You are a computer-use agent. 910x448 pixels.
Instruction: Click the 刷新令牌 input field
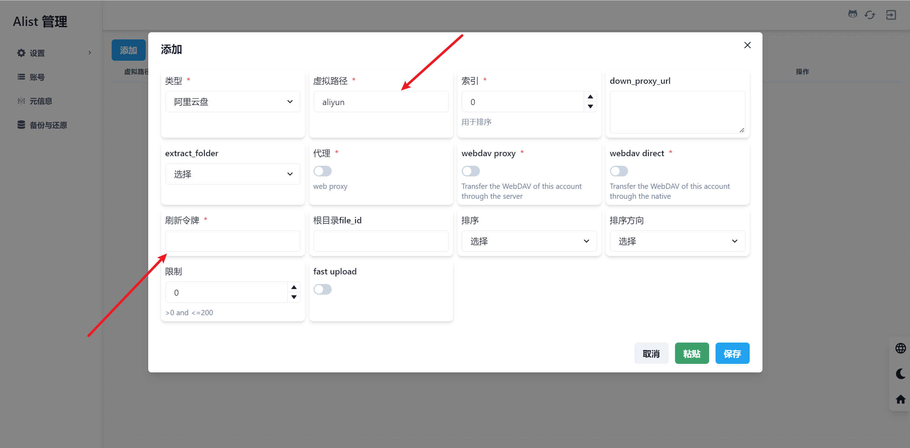tap(233, 241)
